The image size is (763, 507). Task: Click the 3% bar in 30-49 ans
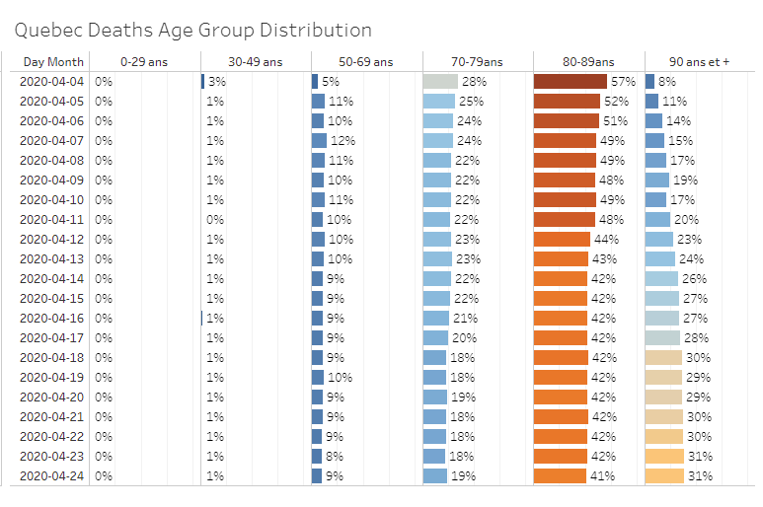tap(202, 82)
